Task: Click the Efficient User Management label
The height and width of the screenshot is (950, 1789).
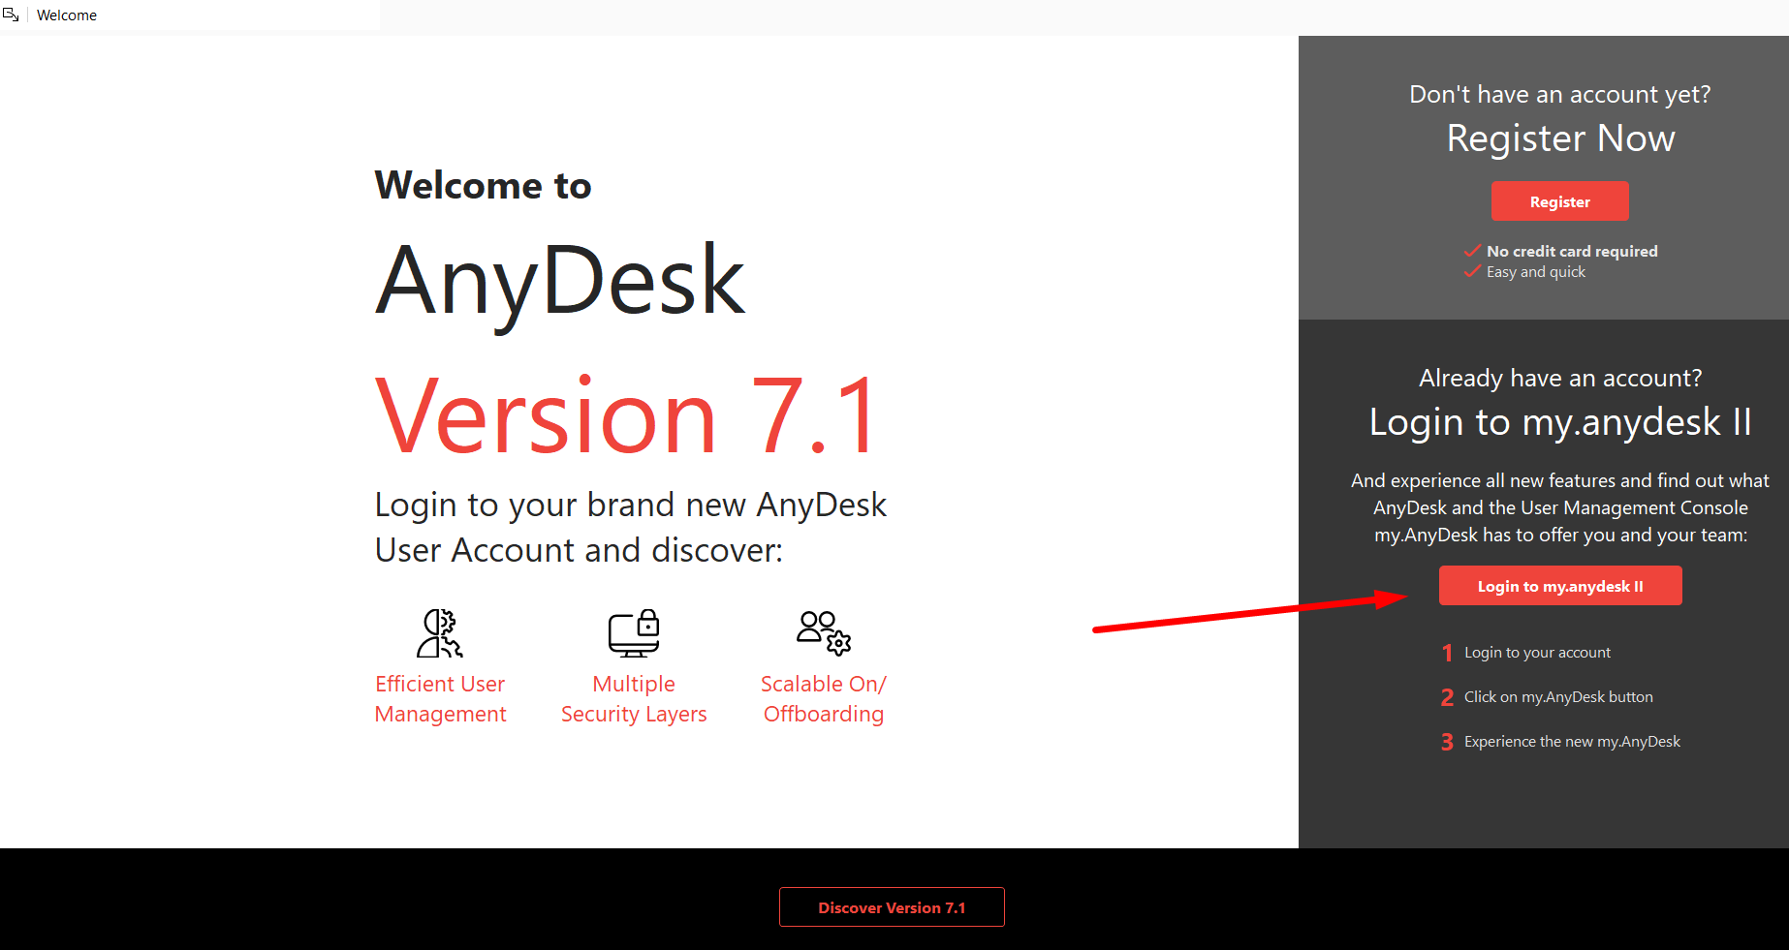Action: tap(440, 698)
